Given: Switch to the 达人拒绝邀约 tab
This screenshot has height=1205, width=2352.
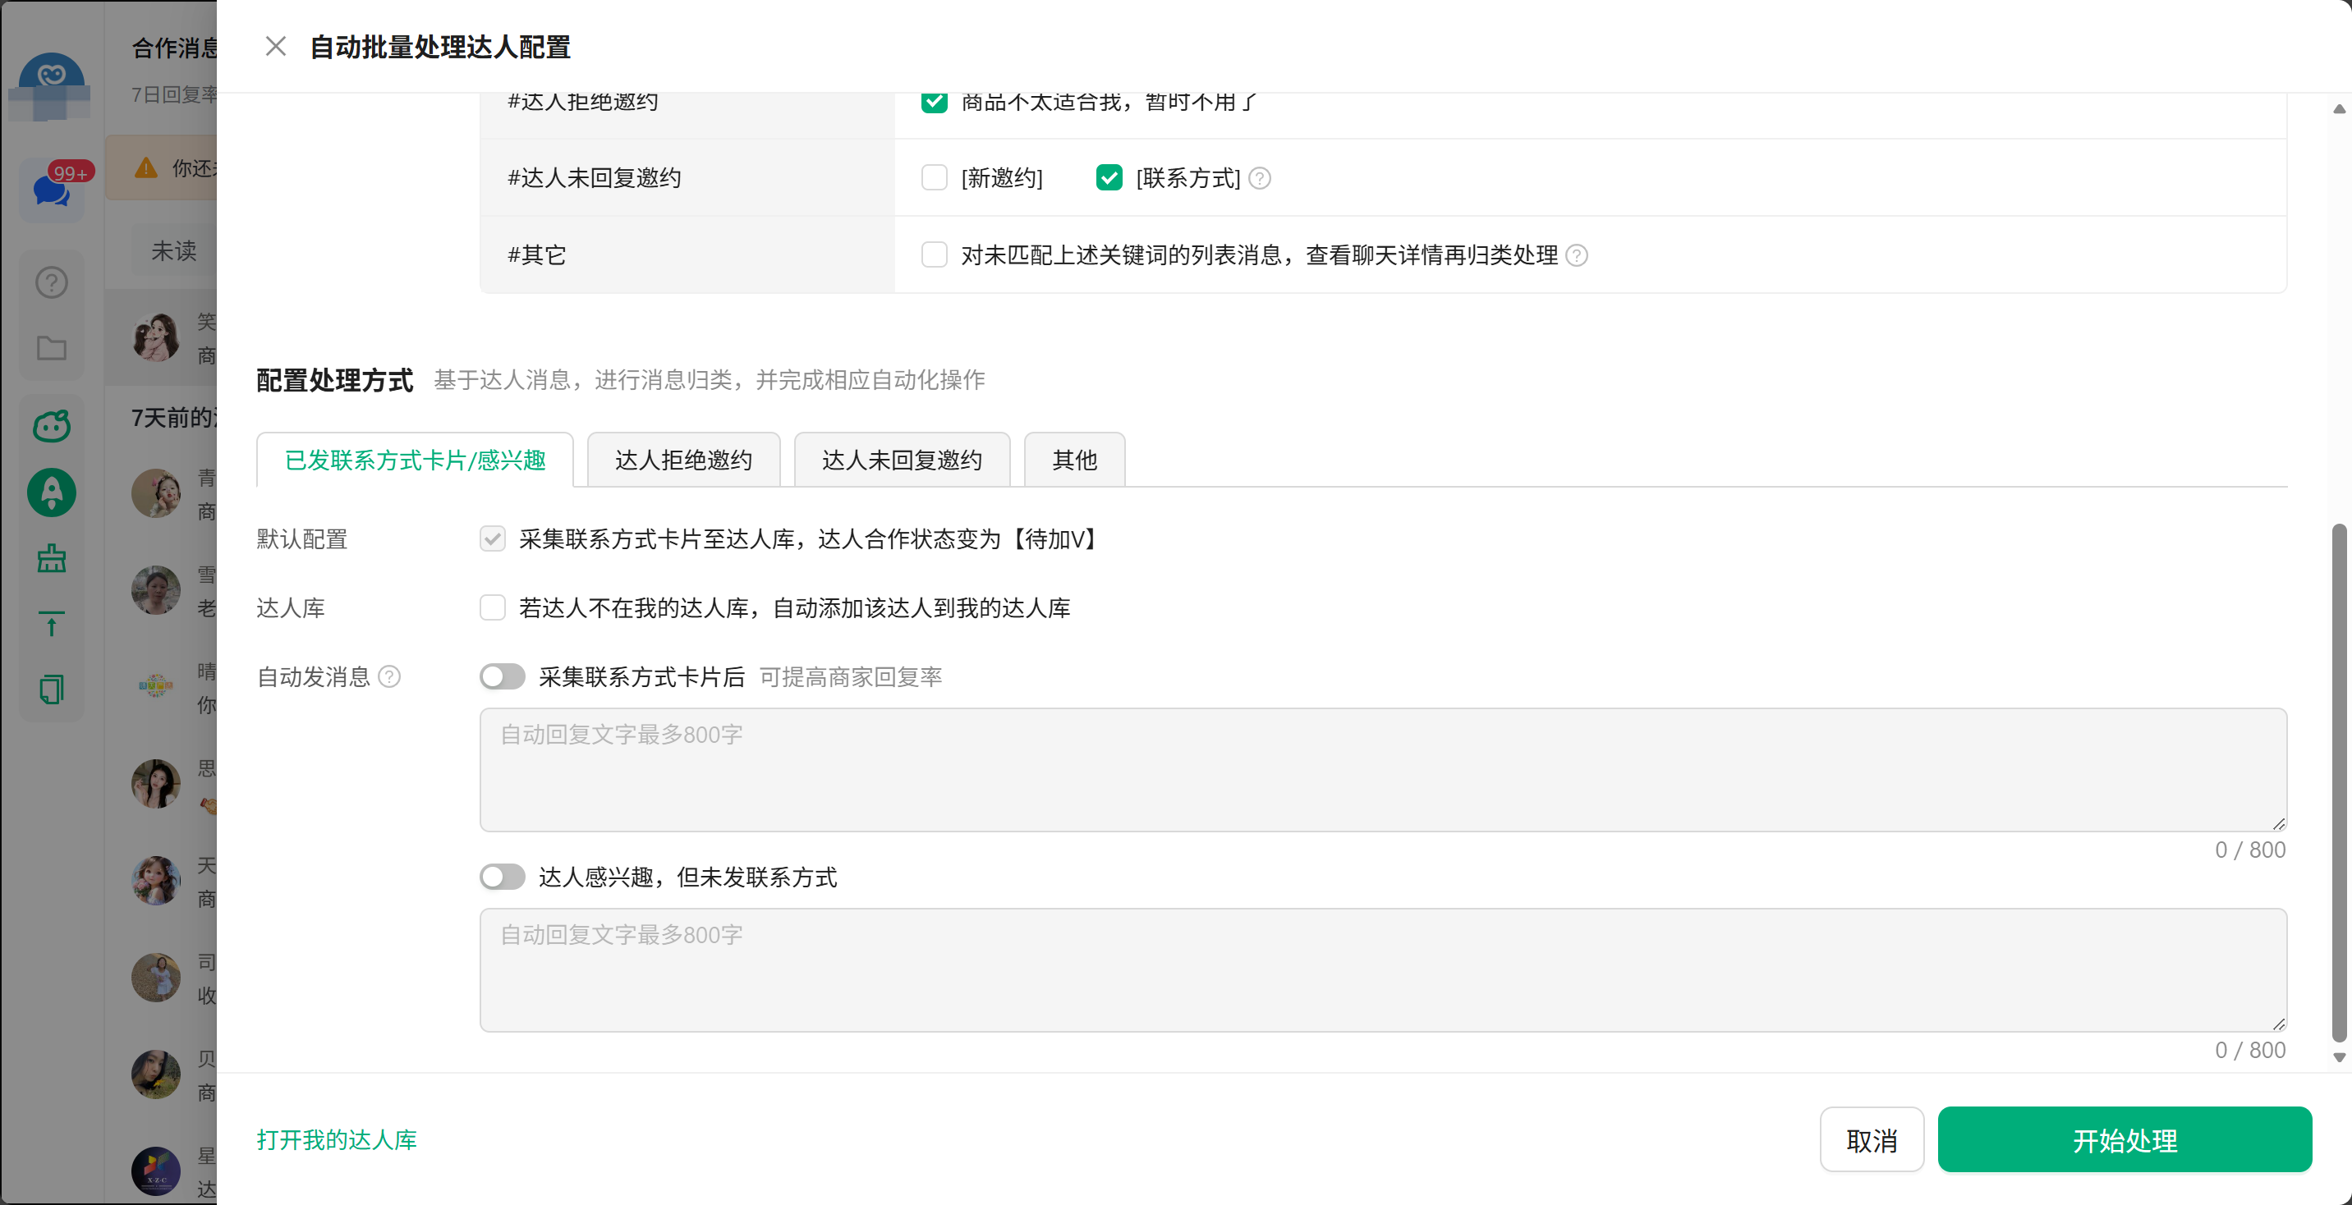Looking at the screenshot, I should tap(683, 460).
